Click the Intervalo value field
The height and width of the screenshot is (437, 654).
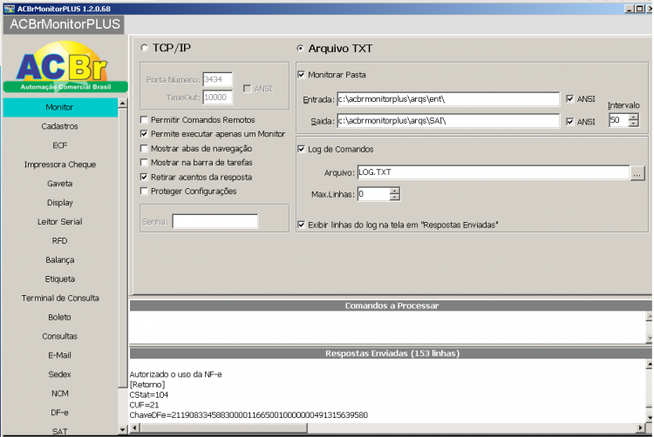click(x=619, y=120)
